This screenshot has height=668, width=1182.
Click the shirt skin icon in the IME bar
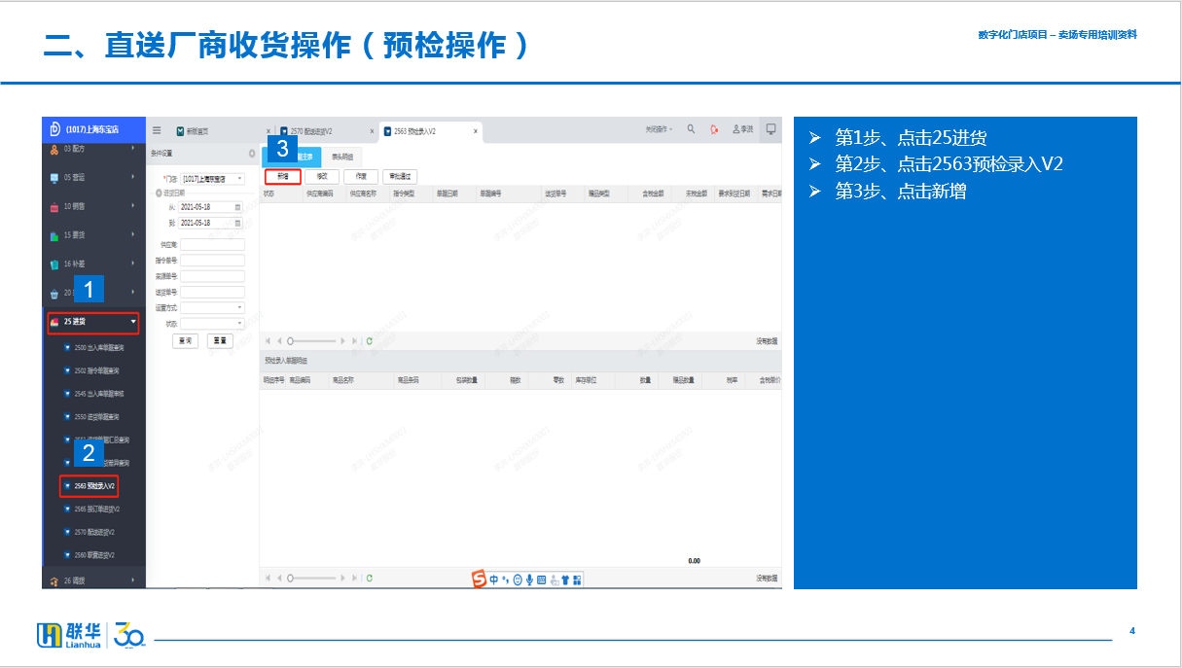click(x=565, y=580)
